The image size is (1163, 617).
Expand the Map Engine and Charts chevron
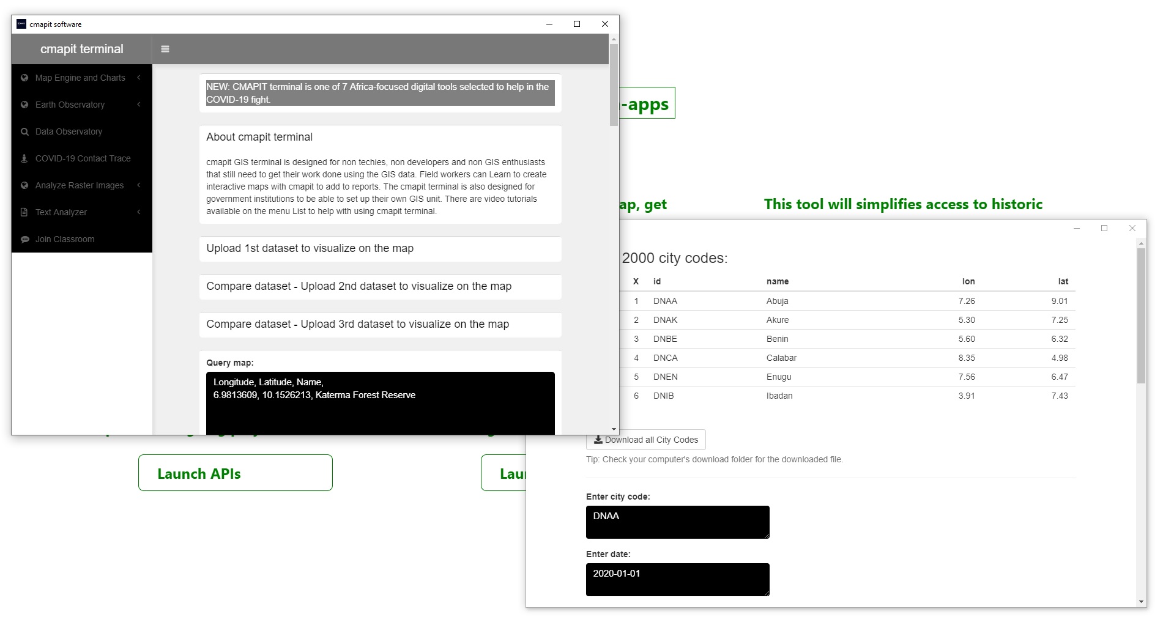click(x=139, y=78)
